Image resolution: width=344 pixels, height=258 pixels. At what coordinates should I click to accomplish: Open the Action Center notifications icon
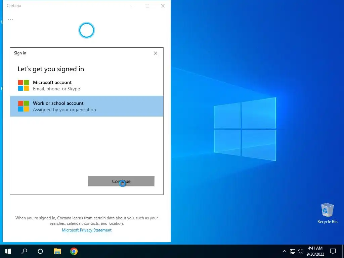coord(333,251)
